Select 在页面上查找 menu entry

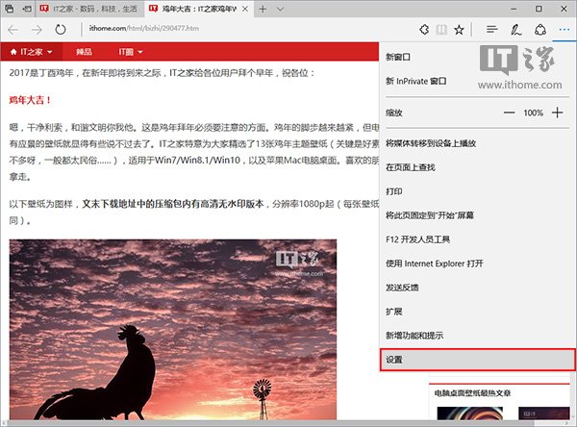tap(478, 167)
